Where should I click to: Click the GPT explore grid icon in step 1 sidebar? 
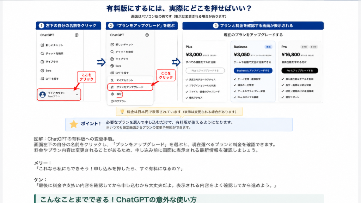pos(42,79)
